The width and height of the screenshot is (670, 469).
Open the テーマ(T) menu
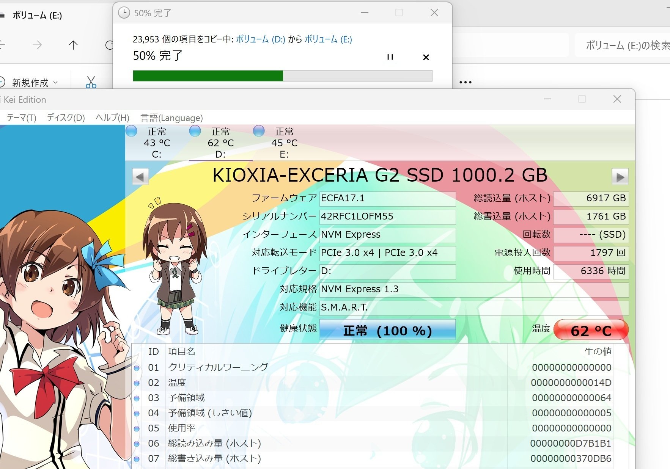tap(22, 118)
